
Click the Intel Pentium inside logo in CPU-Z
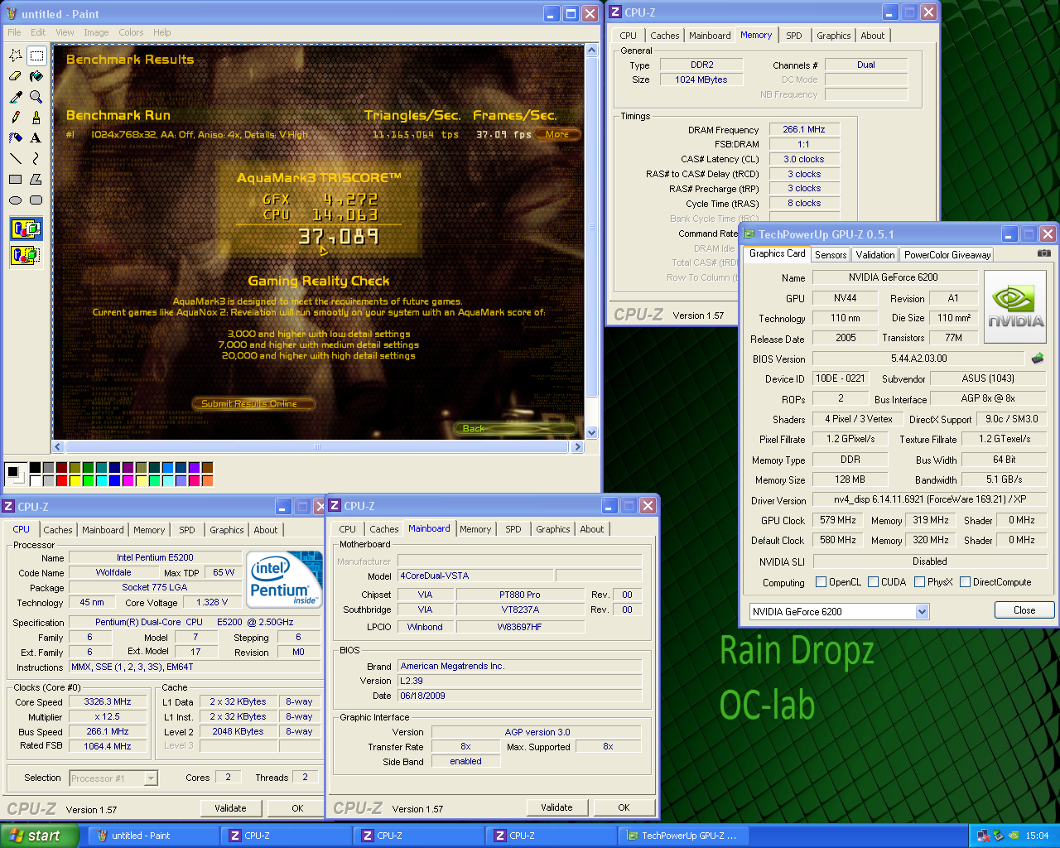(284, 579)
